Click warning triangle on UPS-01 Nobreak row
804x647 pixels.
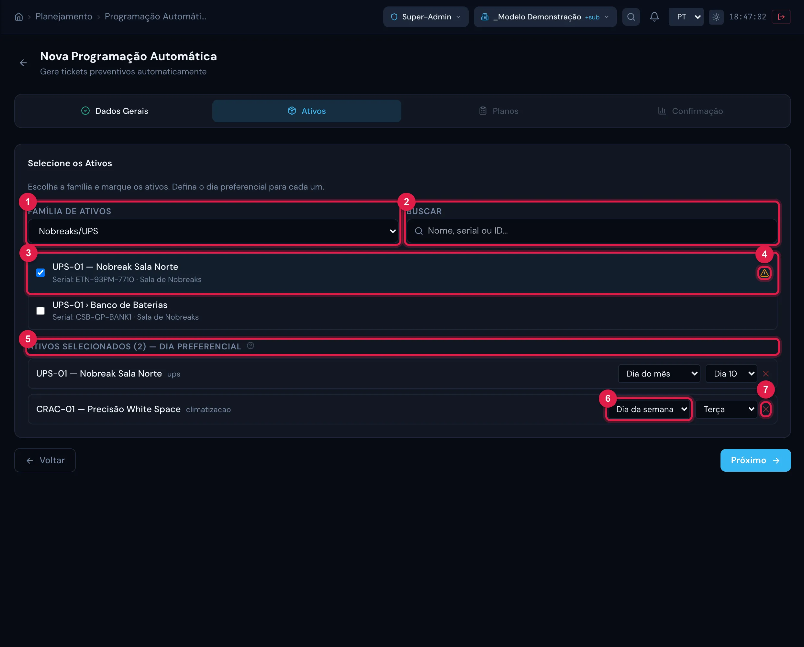click(x=764, y=273)
